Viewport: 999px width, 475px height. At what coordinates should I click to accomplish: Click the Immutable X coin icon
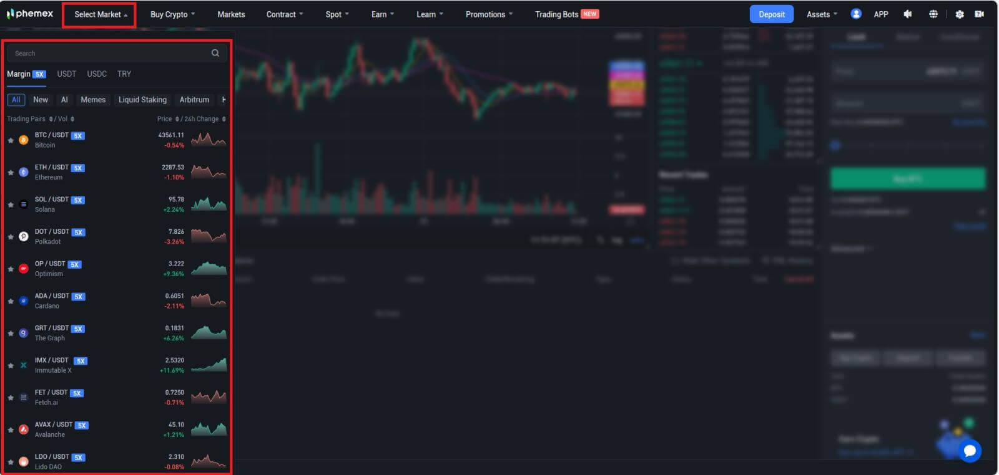tap(24, 365)
